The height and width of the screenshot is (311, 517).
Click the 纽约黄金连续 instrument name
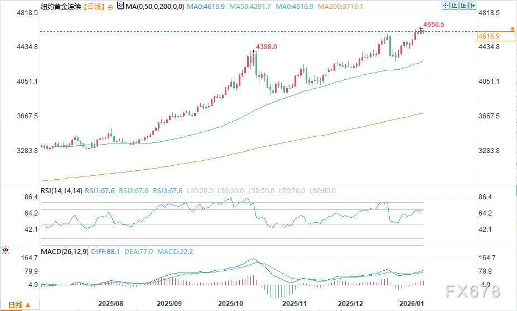[x=61, y=7]
